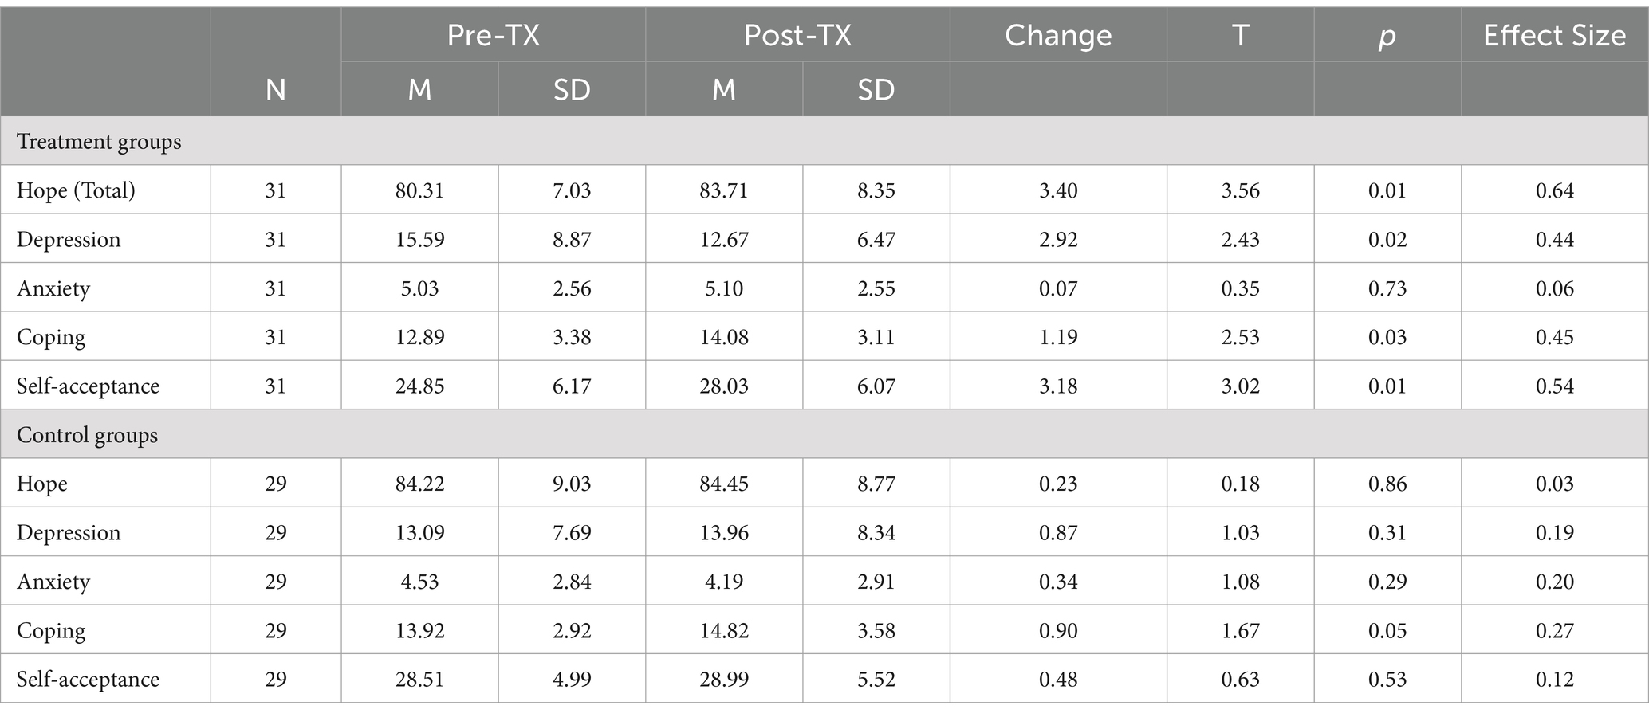
Task: Select control Hope post mean 84.45
Action: click(x=723, y=484)
